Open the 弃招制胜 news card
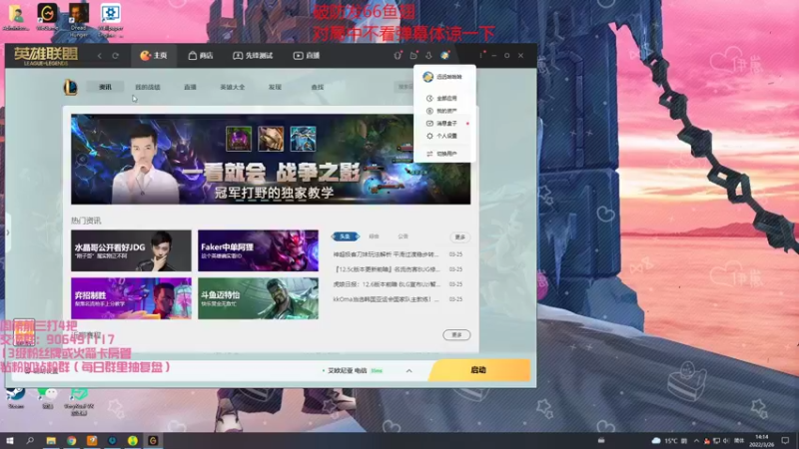The width and height of the screenshot is (799, 449). pos(131,298)
